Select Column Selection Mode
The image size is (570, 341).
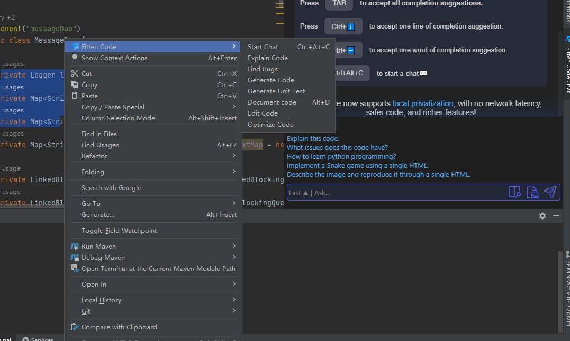tap(153, 118)
